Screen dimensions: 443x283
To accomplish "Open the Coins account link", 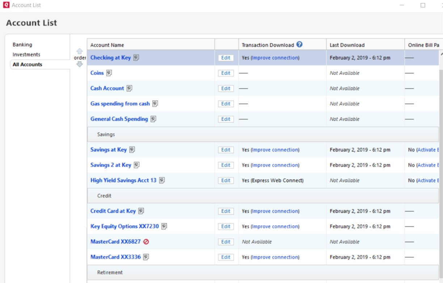I will 97,73.
